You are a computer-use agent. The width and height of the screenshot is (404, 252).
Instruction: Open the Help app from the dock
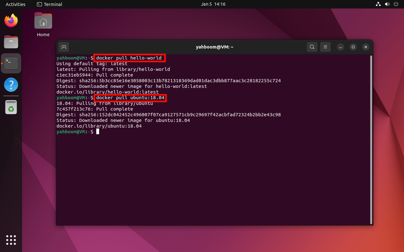pyautogui.click(x=11, y=85)
